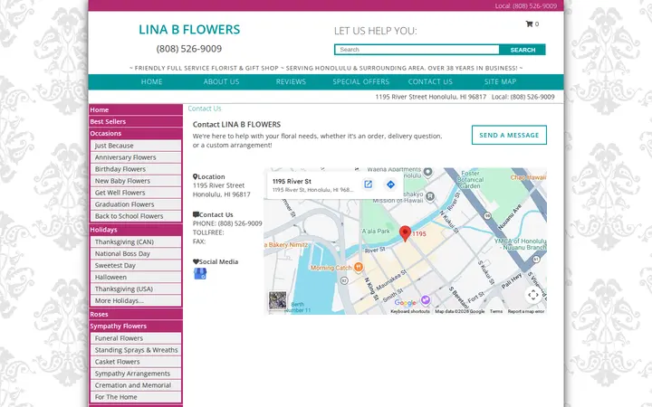Open Roses sidebar category

136,315
